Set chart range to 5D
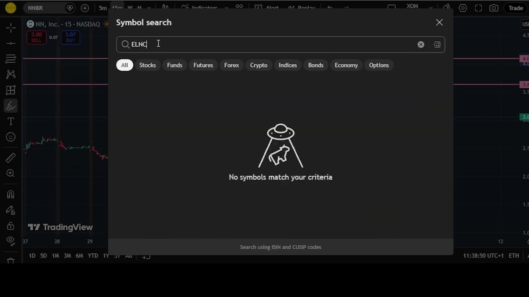The height and width of the screenshot is (297, 529). coord(43,256)
